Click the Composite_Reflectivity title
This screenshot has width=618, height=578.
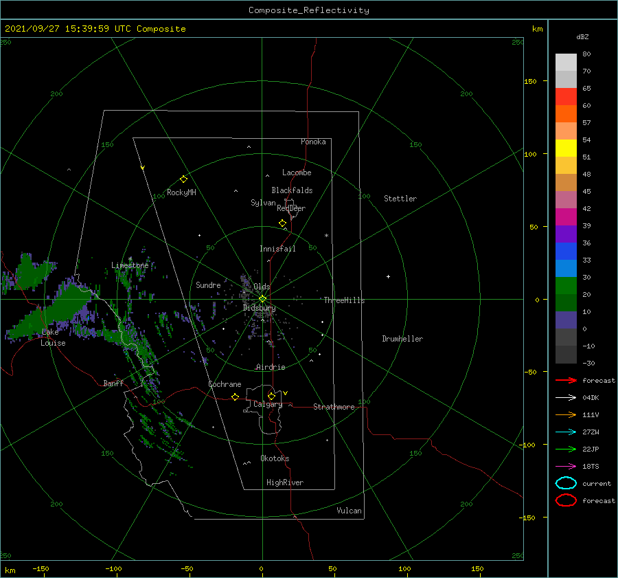coord(309,10)
